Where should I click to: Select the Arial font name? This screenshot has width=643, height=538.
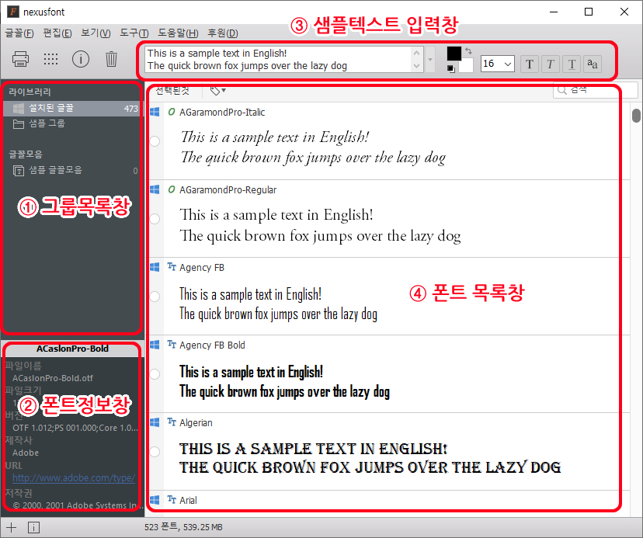click(188, 500)
